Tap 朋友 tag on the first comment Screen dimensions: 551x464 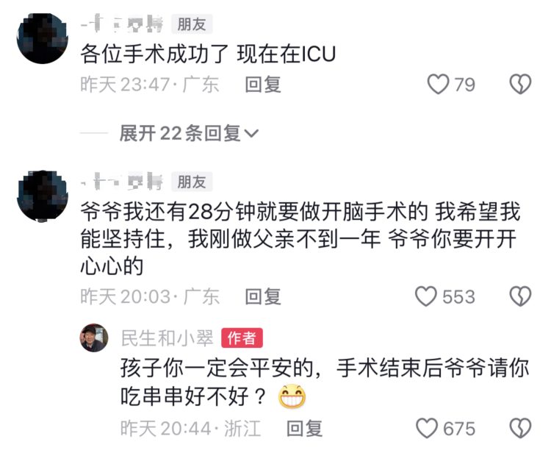click(192, 24)
